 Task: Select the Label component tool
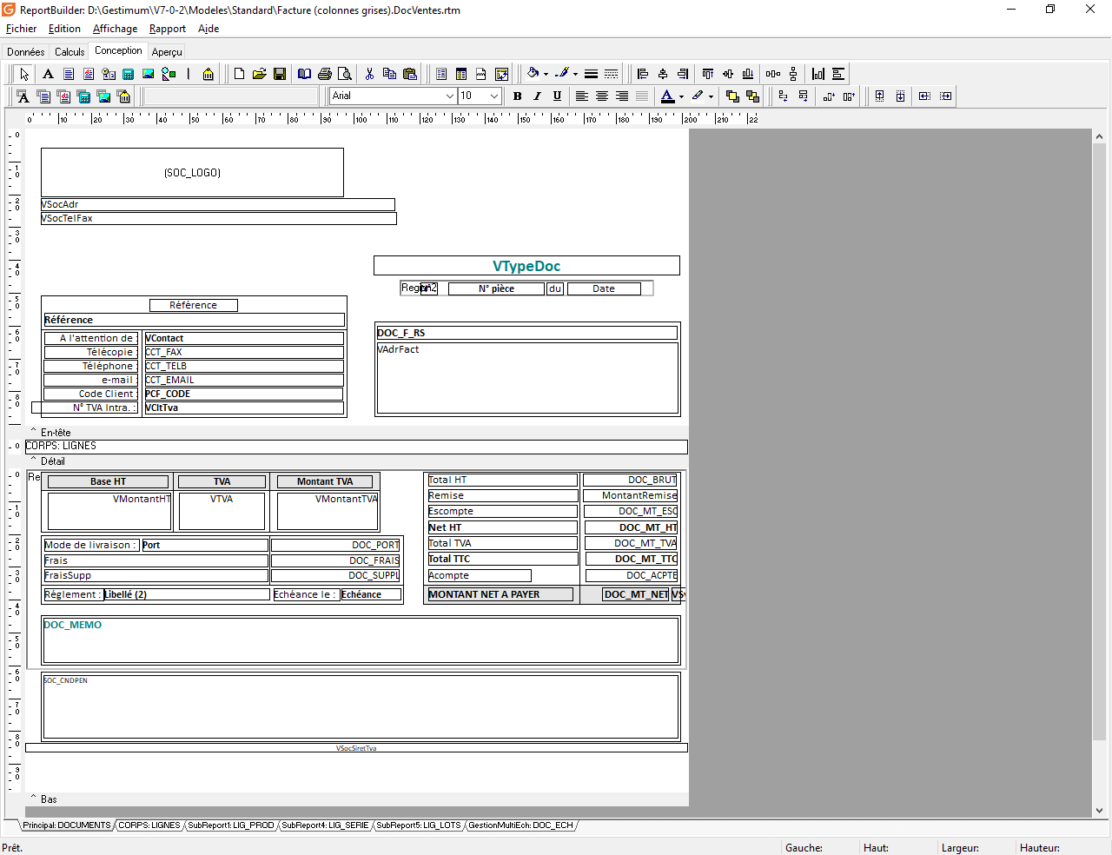(48, 74)
